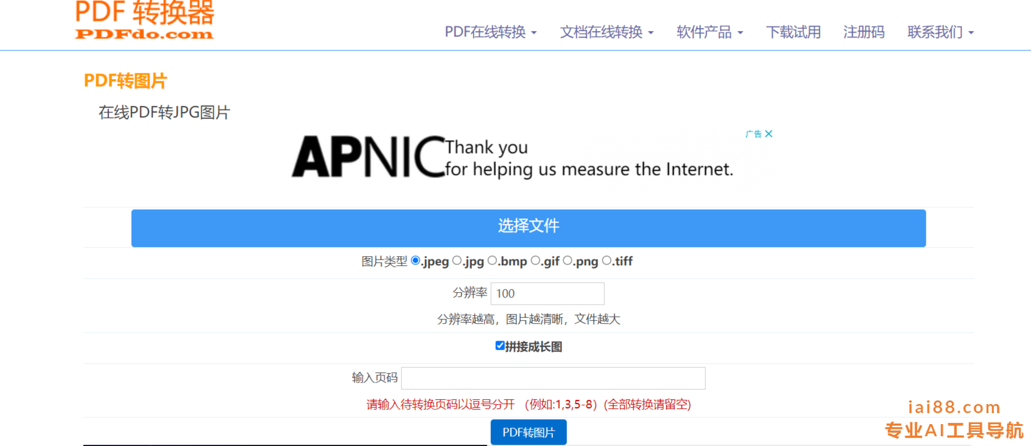Click the 在线PDF转JPG图片 subtitle text
The height and width of the screenshot is (446, 1031).
[x=164, y=113]
